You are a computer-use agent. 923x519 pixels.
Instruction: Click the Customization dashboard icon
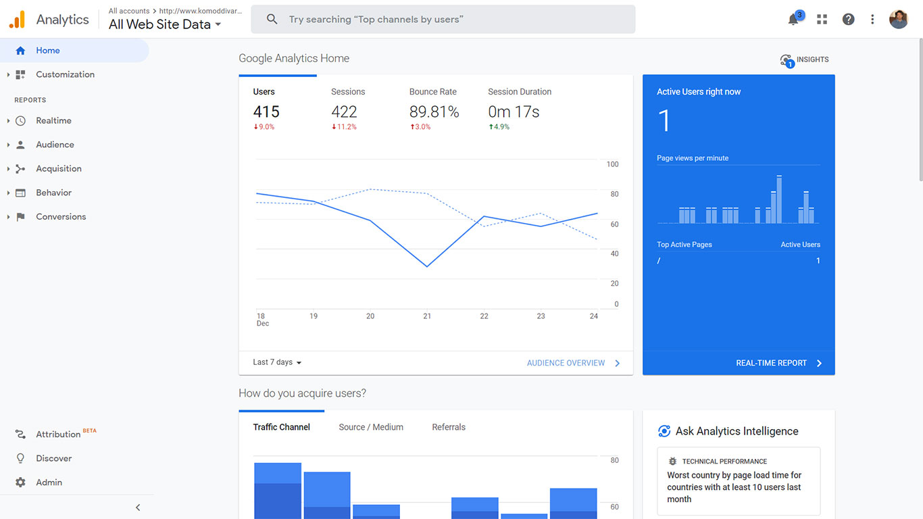coord(20,75)
